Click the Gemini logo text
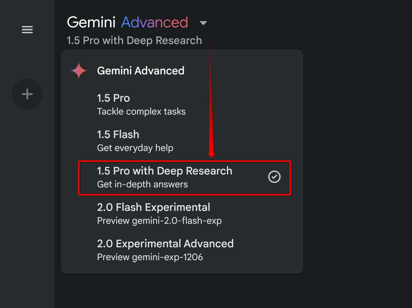Image resolution: width=412 pixels, height=308 pixels. pyautogui.click(x=91, y=22)
